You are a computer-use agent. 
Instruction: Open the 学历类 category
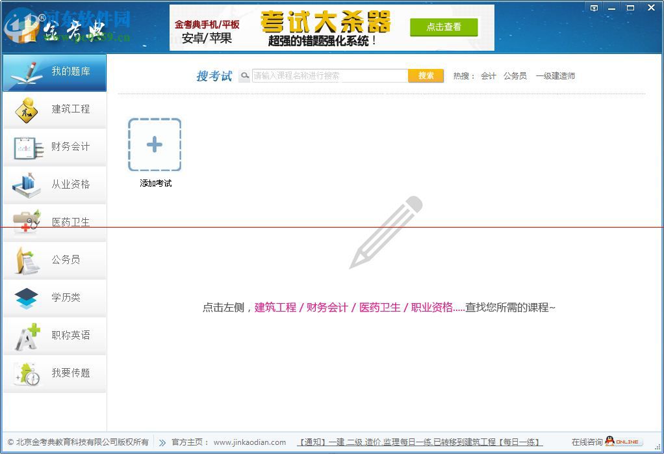(53, 298)
